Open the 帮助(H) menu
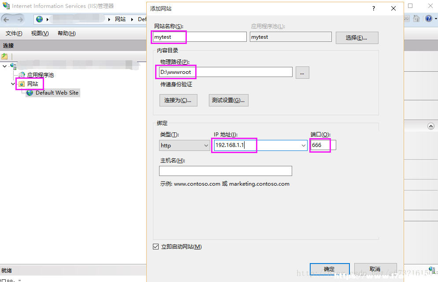This screenshot has height=282, width=438. pos(67,33)
